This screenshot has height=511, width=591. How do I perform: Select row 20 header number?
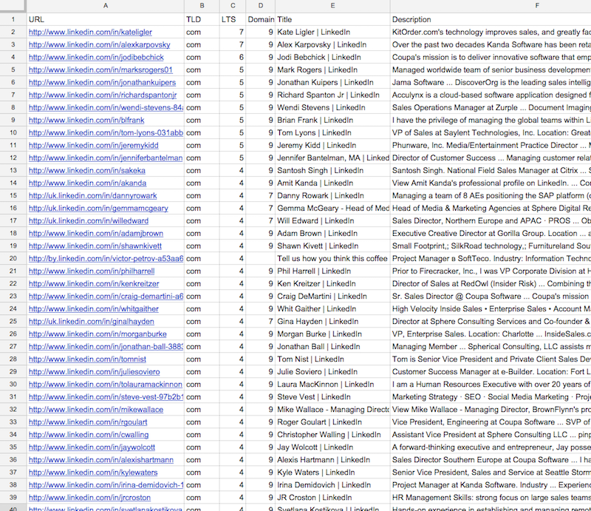pyautogui.click(x=13, y=259)
